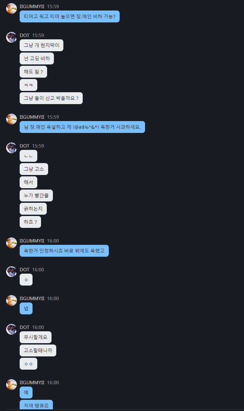Click the '욕한거 인정하시죠 바로 위에도 욕했고' bubble
This screenshot has height=411, width=244.
[x=64, y=251]
